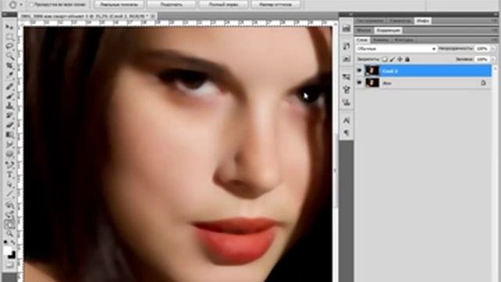Image resolution: width=501 pixels, height=282 pixels.
Task: Select the highlighted Zoom tool in toolbox
Action: (x=9, y=225)
